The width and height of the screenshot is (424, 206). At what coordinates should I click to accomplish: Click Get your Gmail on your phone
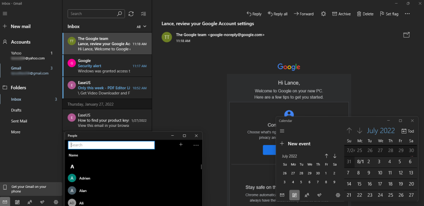[31, 189]
